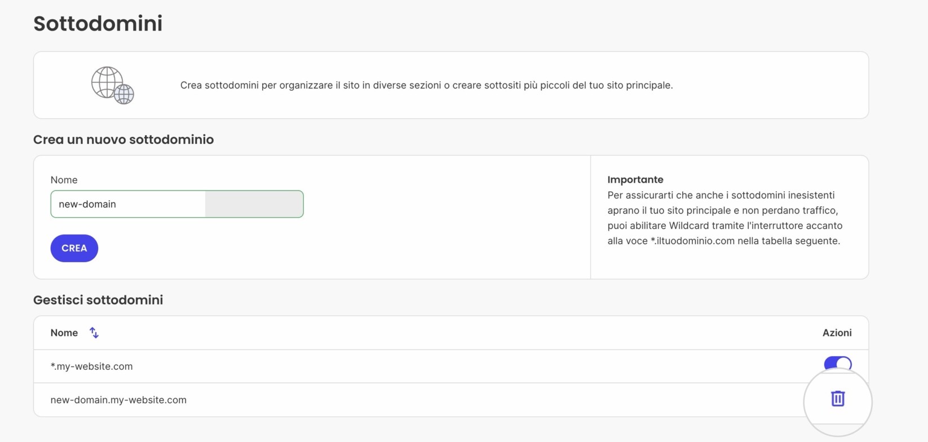
Task: Delete the new-domain.my-website.com subdomain with trash icon
Action: tap(838, 399)
